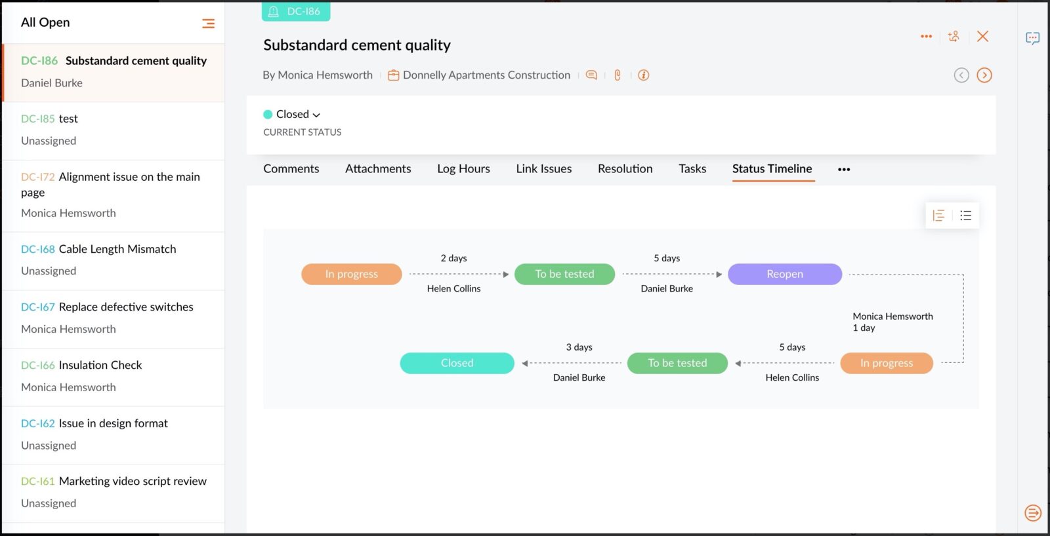Switch to the Link Issues tab

tap(543, 169)
